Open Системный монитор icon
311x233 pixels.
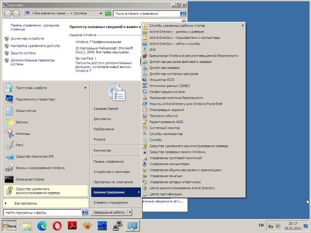[145, 128]
